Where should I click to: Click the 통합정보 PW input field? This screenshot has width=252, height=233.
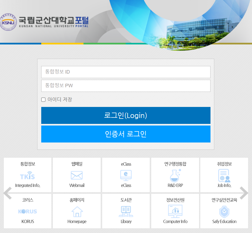(126, 86)
